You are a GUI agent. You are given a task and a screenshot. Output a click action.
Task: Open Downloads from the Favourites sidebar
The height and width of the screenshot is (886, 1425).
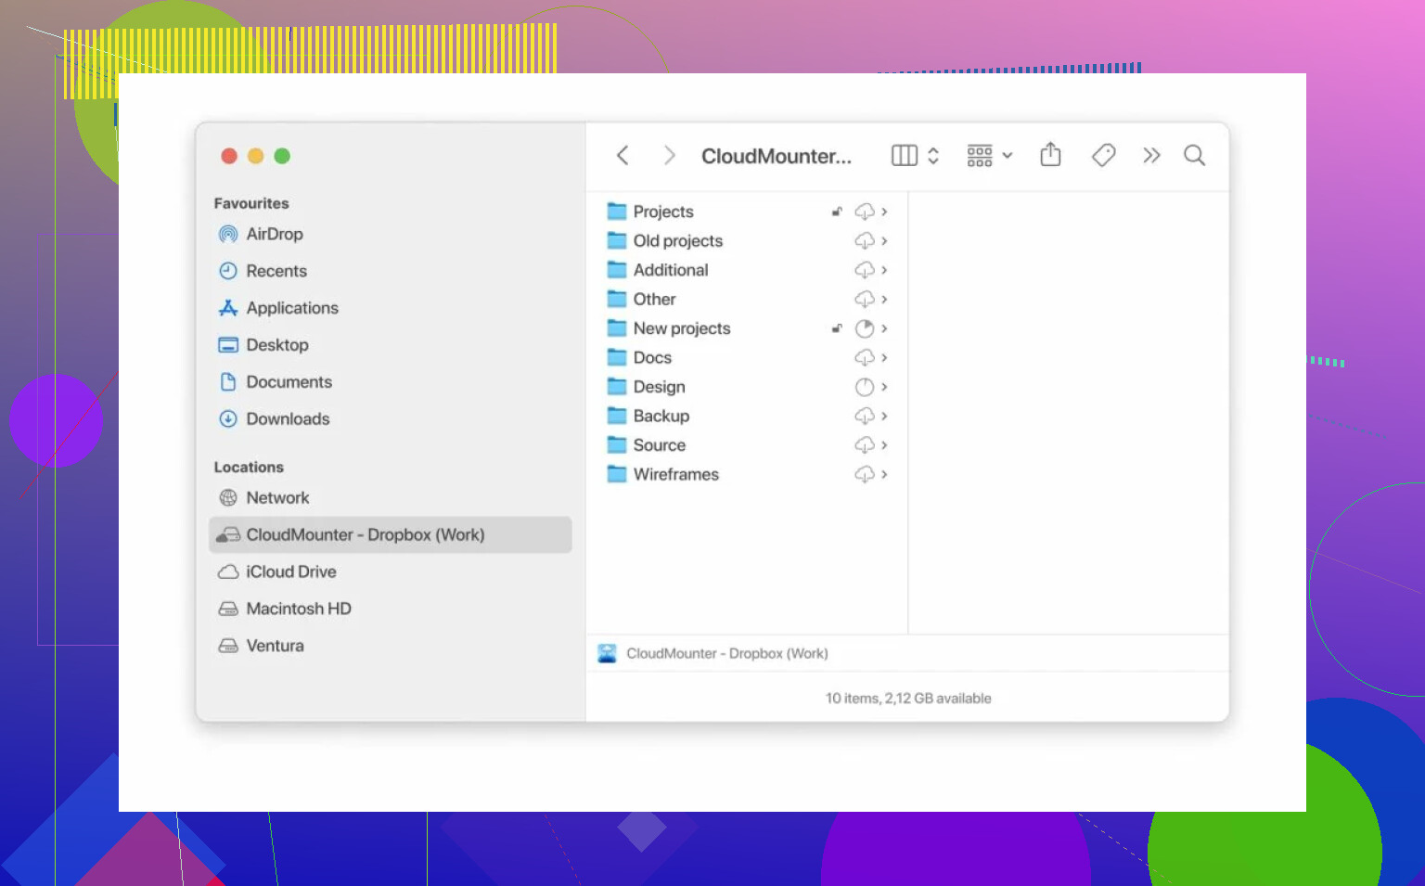pos(288,419)
